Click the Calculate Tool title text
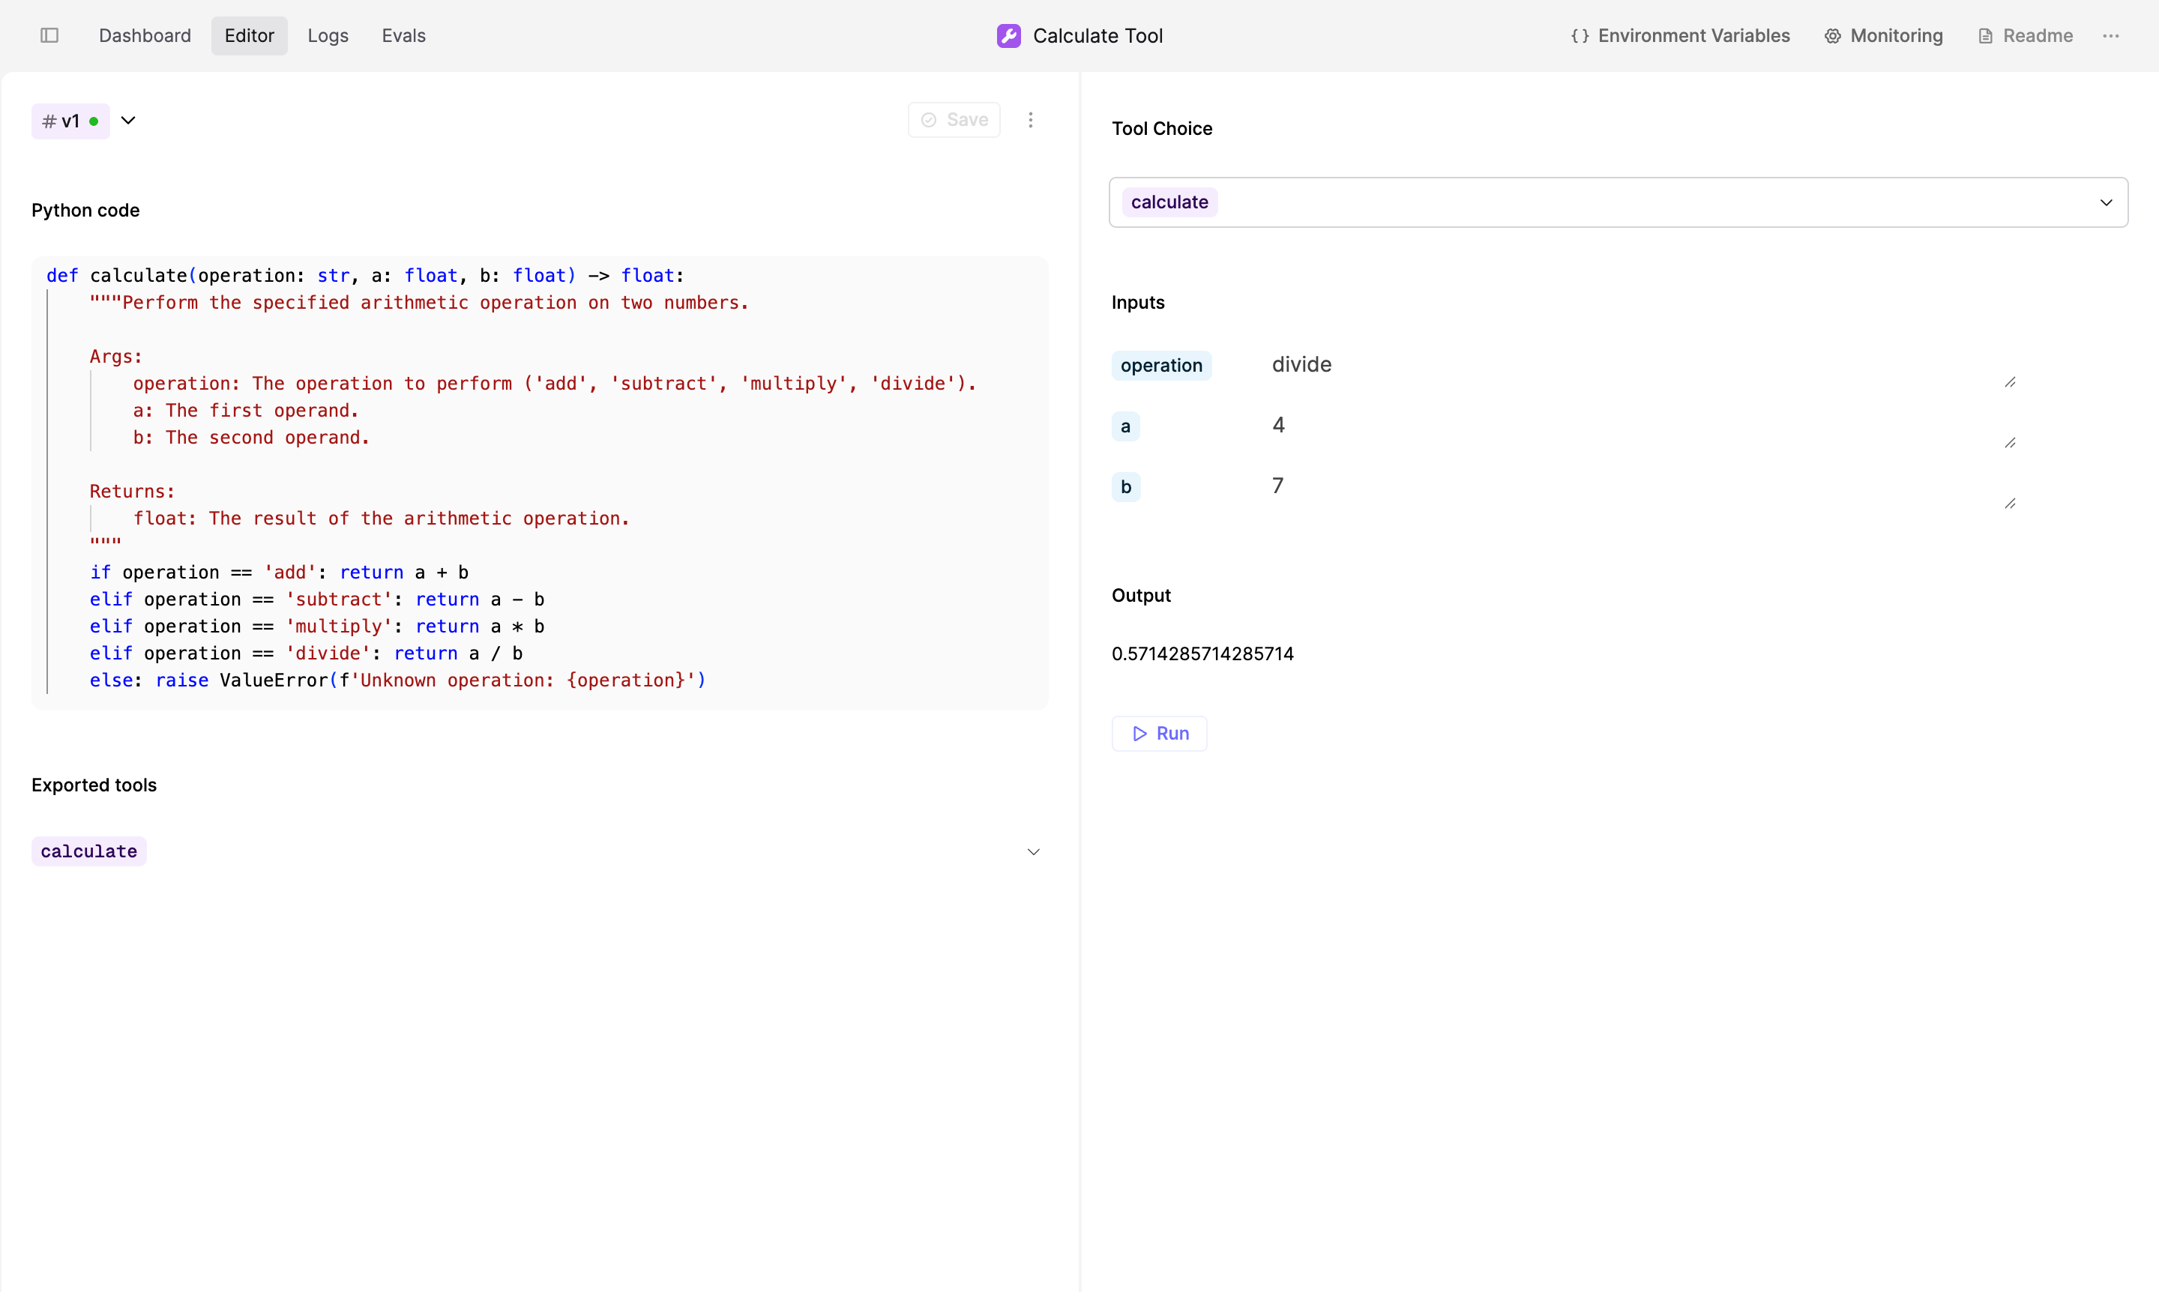 tap(1097, 36)
